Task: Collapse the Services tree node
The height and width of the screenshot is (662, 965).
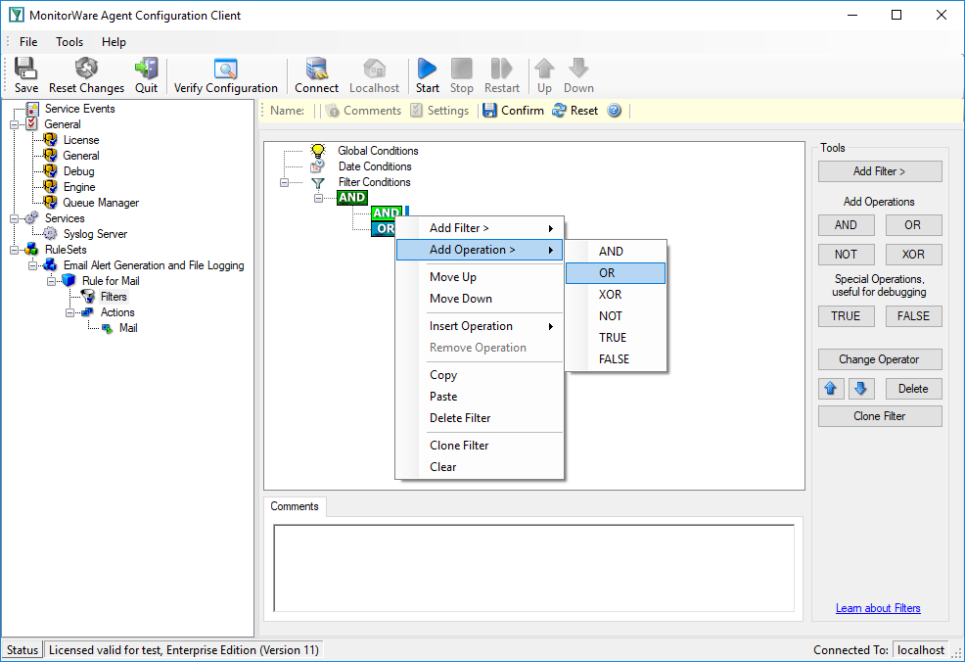Action: point(14,218)
